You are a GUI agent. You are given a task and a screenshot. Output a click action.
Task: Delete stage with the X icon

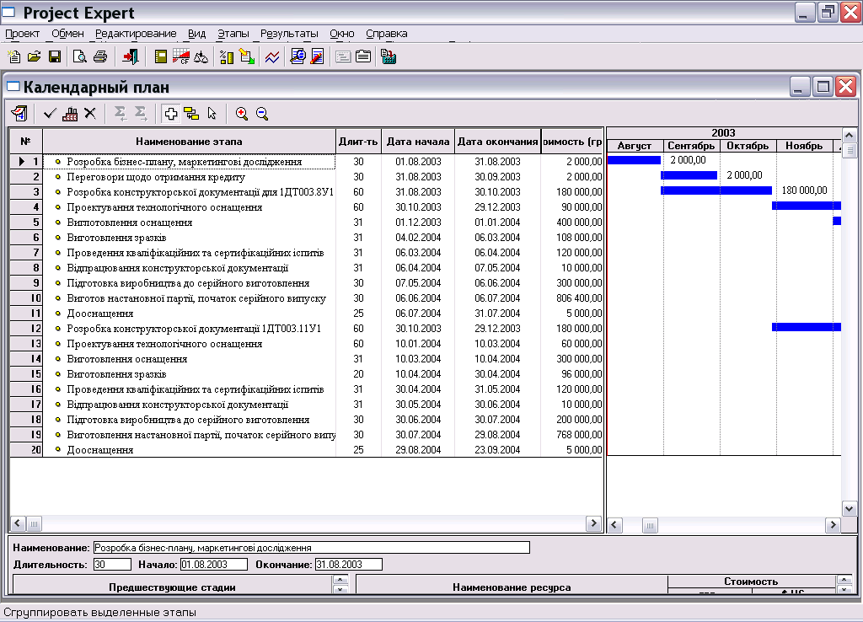[x=90, y=114]
